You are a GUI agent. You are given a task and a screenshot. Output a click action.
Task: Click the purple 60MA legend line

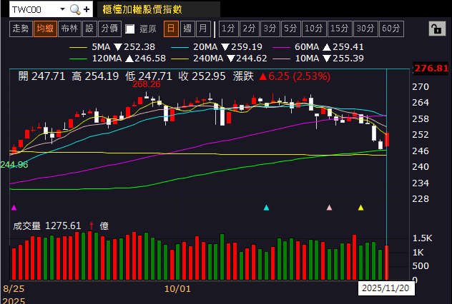281,47
